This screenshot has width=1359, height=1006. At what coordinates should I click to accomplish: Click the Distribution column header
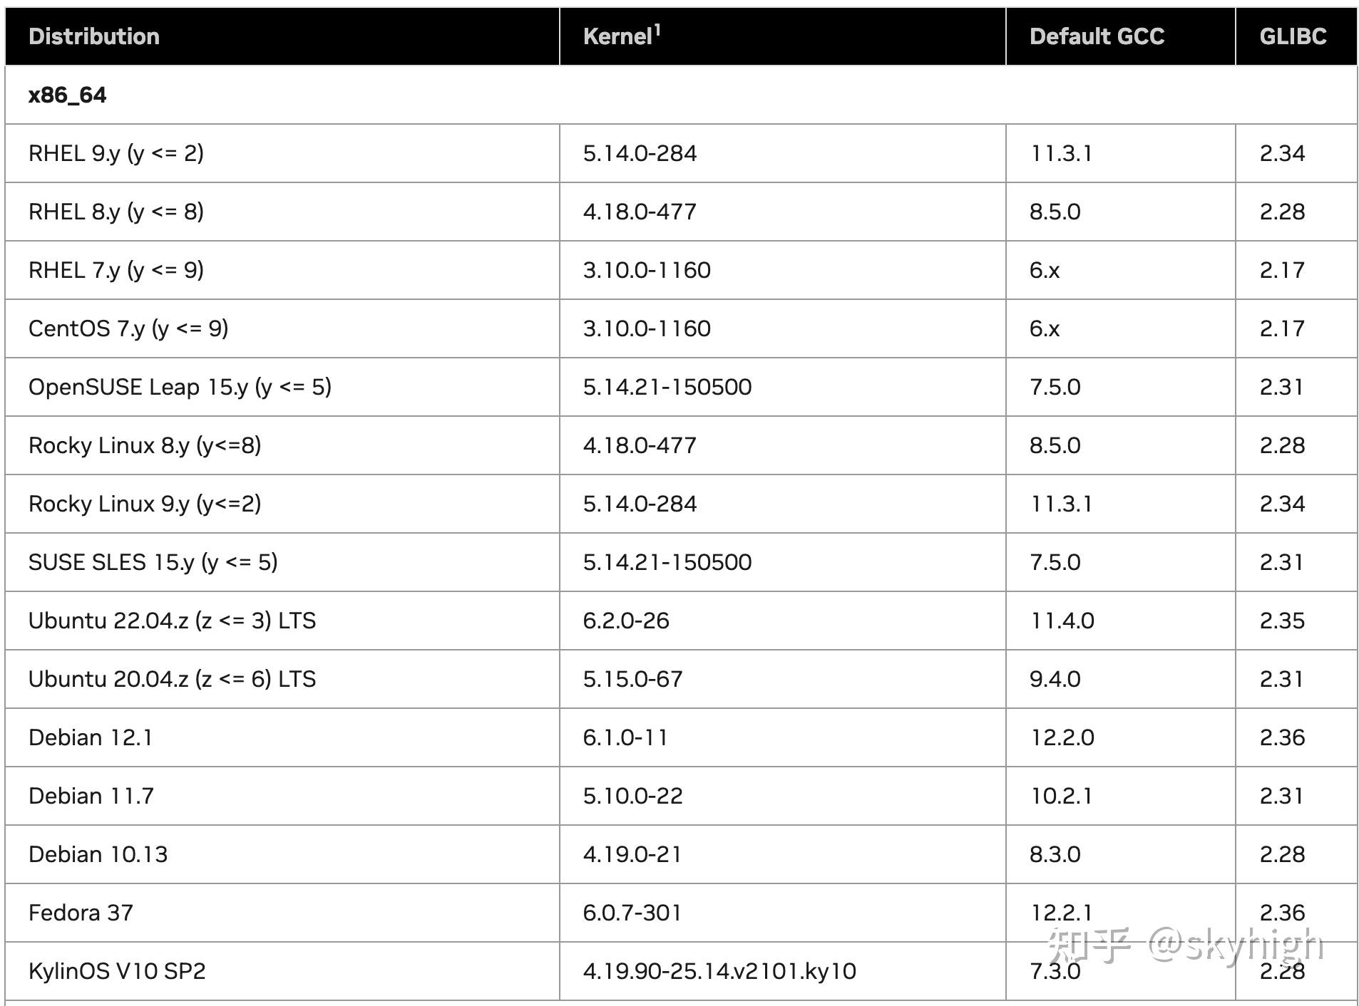[93, 36]
